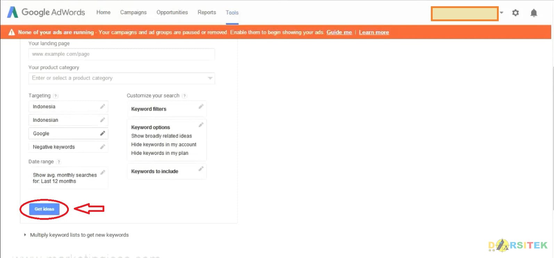Click the Google AdWords logo
Image resolution: width=554 pixels, height=258 pixels.
[x=46, y=12]
